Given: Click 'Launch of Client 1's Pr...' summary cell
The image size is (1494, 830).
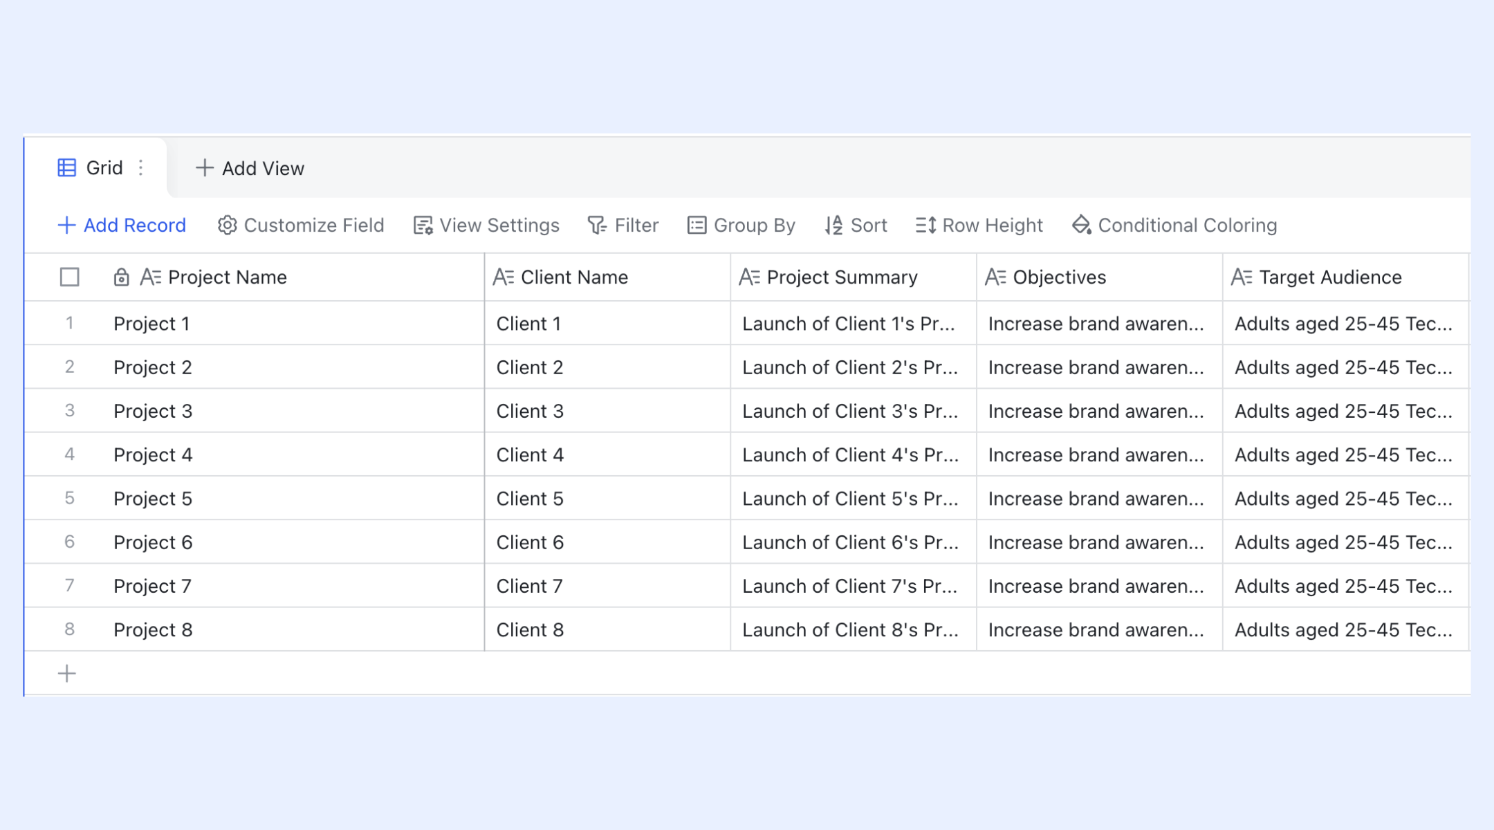Looking at the screenshot, I should click(854, 324).
